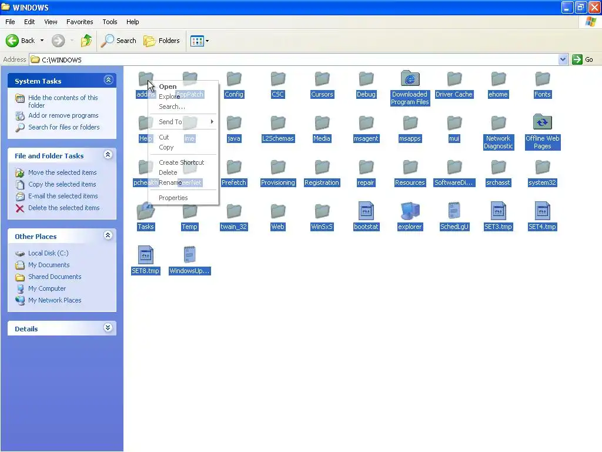Open the Back history dropdown arrow
Screen dimensions: 602x452
42,41
